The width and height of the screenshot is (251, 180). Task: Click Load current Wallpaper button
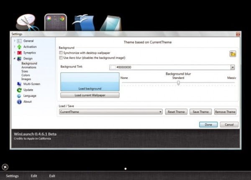tap(90, 95)
